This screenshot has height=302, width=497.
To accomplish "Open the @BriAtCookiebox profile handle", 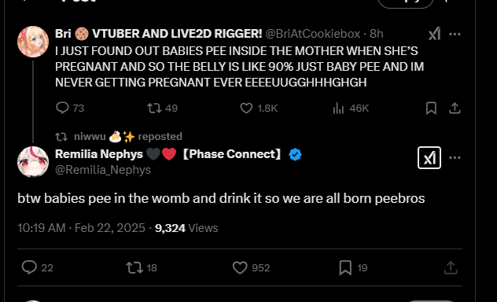I will (x=312, y=34).
